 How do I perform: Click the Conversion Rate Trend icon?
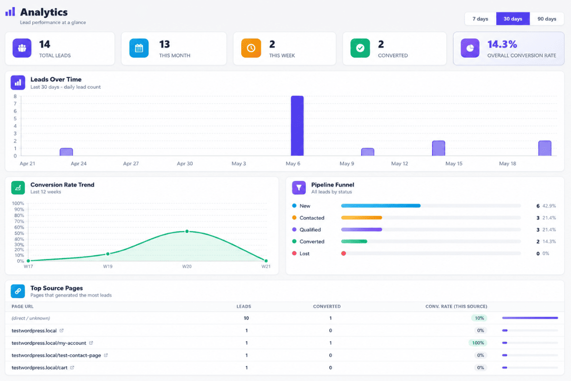pos(18,188)
